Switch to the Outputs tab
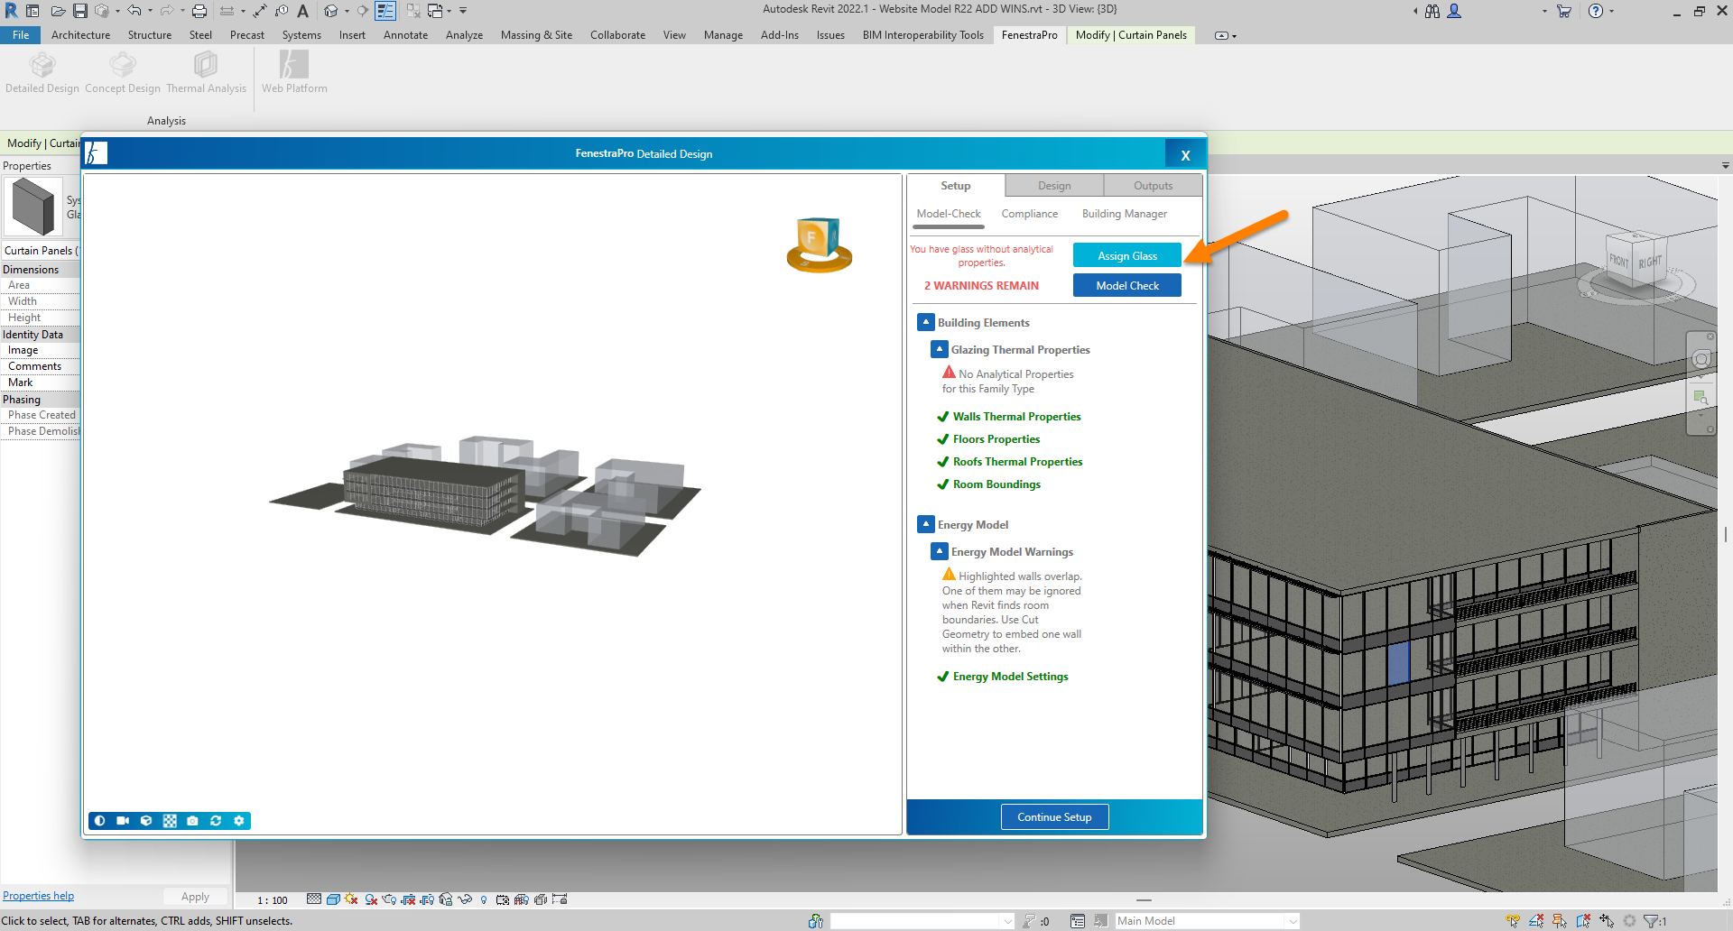The image size is (1733, 931). click(x=1153, y=186)
